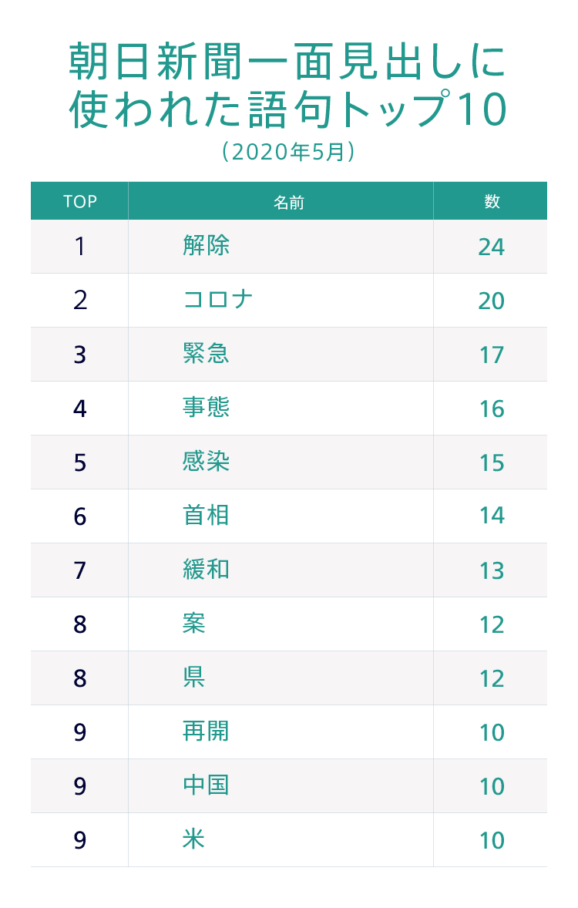Click the count 17 for 緊急

click(491, 355)
